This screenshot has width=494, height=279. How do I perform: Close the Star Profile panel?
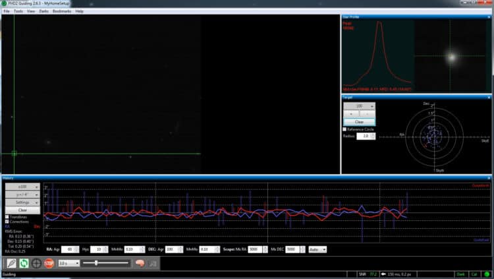coord(489,16)
